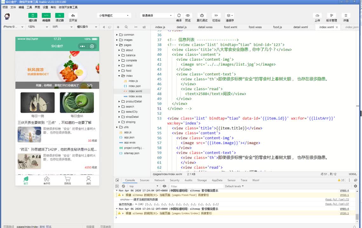Open sitemap.json in file tree
Image resolution: width=362 pixels, height=228 pixels.
(x=131, y=153)
